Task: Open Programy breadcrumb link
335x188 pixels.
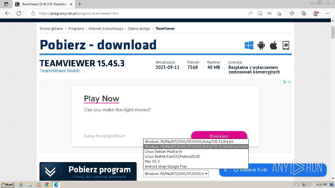Action: pyautogui.click(x=76, y=29)
